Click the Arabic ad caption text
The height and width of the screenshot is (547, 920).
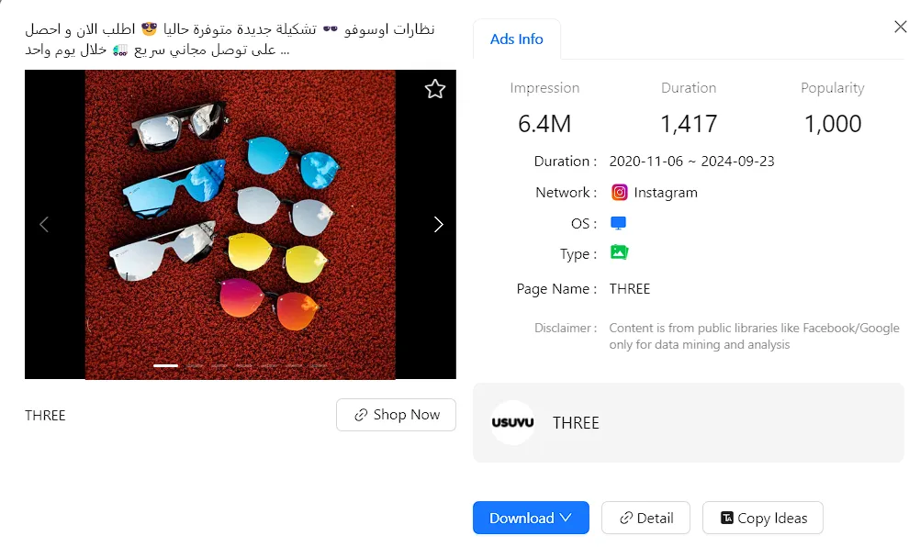tap(230, 39)
